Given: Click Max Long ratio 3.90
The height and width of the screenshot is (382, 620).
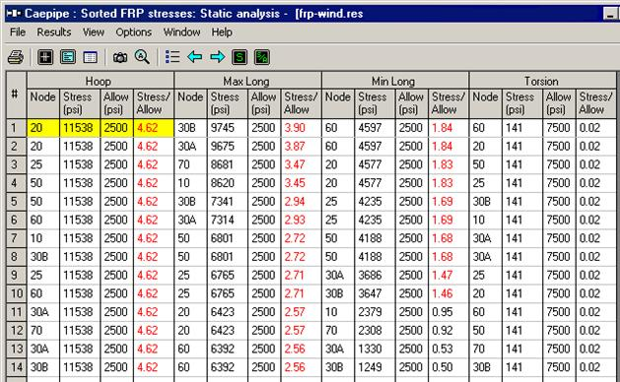Looking at the screenshot, I should tap(295, 128).
